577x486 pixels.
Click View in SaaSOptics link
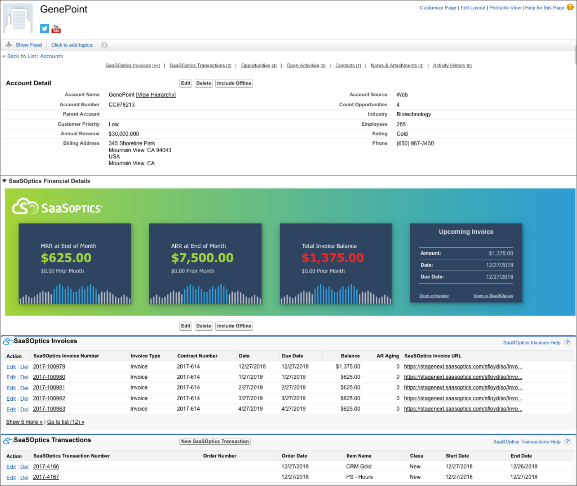click(x=493, y=296)
